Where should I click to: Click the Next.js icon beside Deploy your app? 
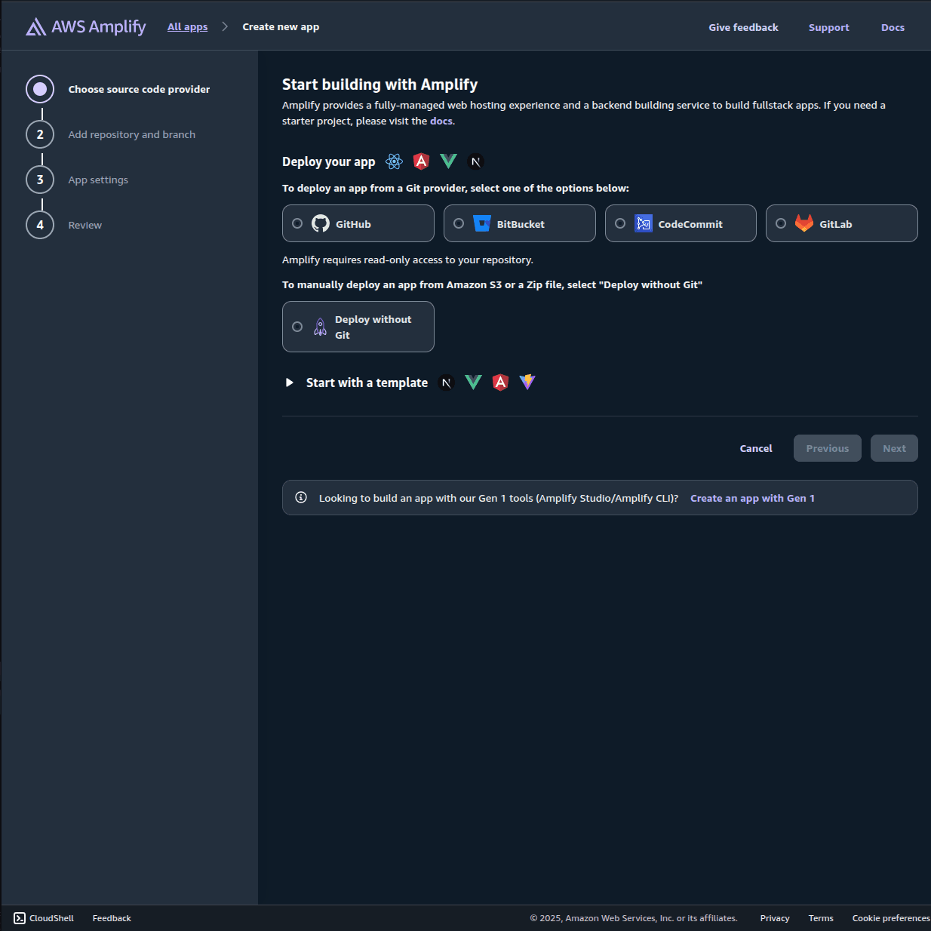(x=475, y=161)
